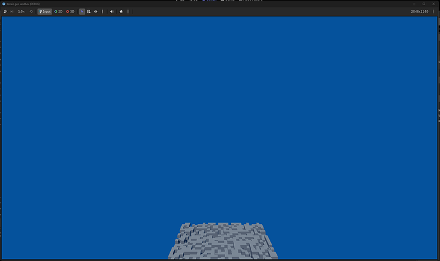Screen dimensions: 440x261
Task: Reset the game speed
Action: (31, 11)
